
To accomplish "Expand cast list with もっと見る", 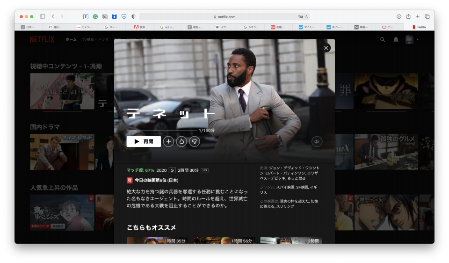I will [x=297, y=178].
